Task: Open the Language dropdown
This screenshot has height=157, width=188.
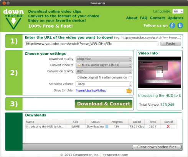Action: (178, 11)
